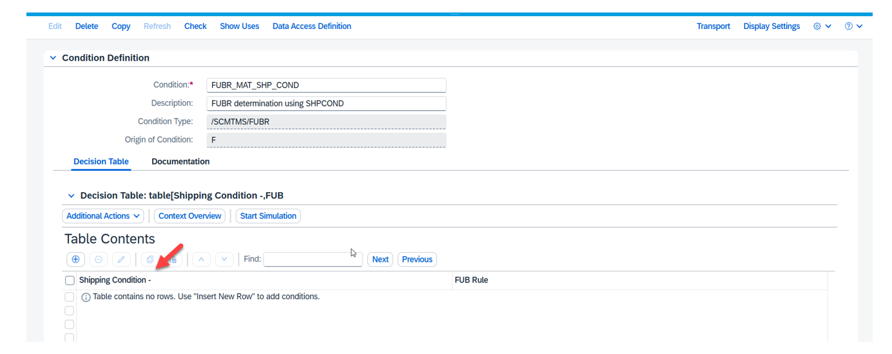Open the gear settings menu
892x354 pixels.
[822, 26]
